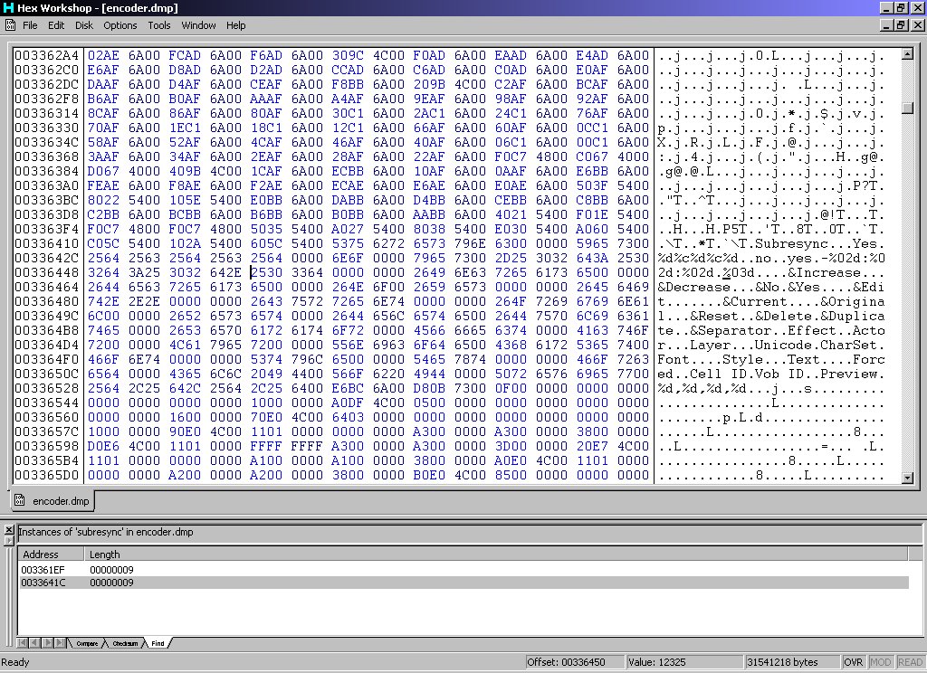Click ASCII text 'Subresync...Yes.'
This screenshot has height=673, width=927.
pyautogui.click(x=820, y=243)
